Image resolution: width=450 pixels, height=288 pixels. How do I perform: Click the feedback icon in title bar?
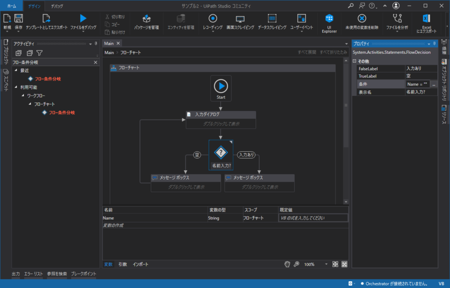(361, 6)
